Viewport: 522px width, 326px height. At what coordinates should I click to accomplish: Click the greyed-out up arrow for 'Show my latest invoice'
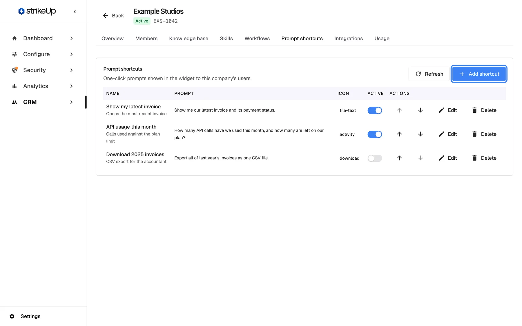click(x=399, y=110)
